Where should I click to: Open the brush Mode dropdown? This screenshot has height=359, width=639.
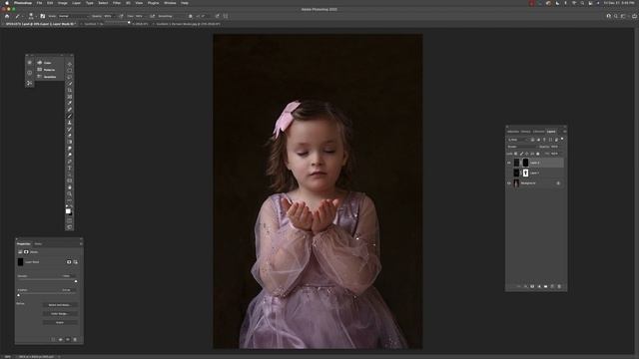pos(73,16)
